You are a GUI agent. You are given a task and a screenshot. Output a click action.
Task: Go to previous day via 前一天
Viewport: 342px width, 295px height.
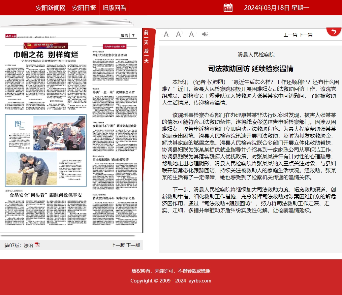click(x=146, y=38)
